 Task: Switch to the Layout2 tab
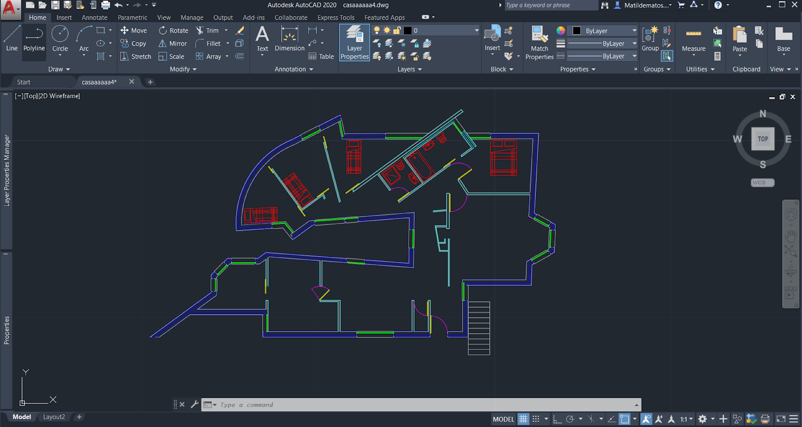click(x=54, y=417)
